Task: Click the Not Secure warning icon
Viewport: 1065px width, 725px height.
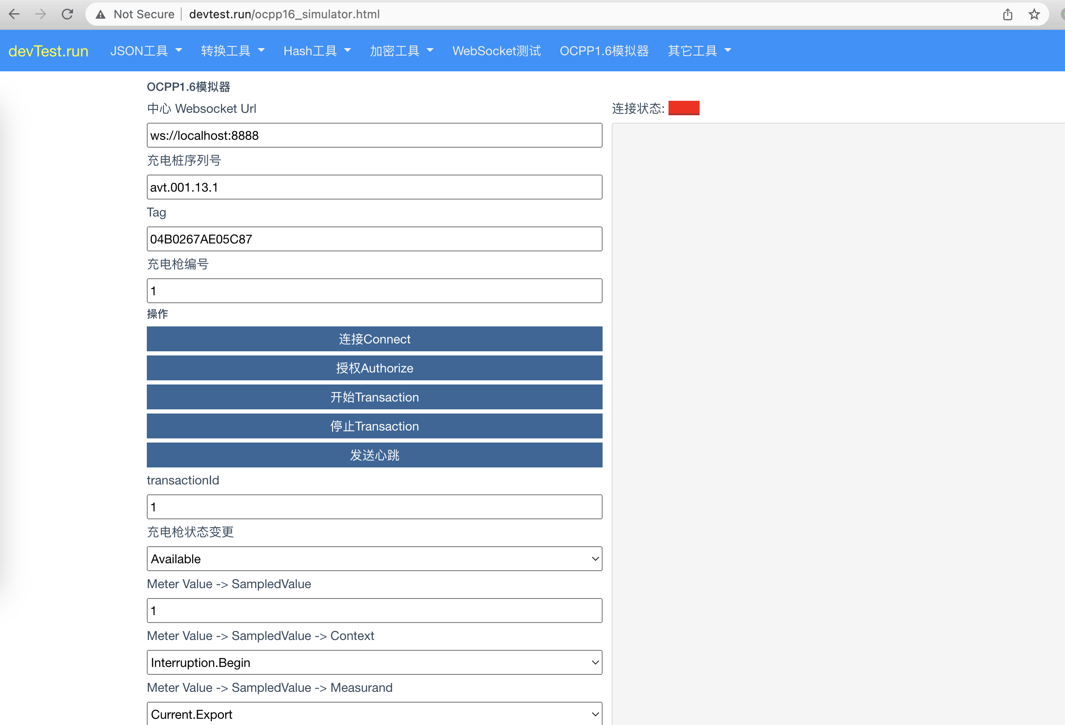Action: 101,15
